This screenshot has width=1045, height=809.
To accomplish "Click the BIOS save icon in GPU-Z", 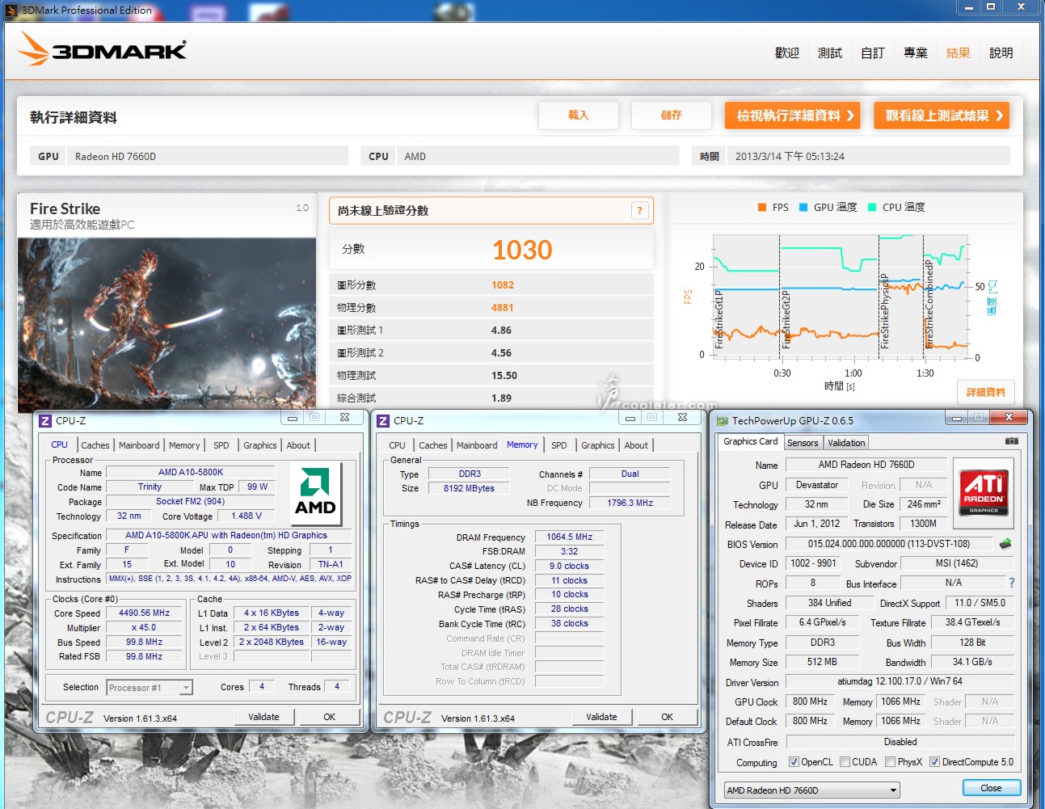I will (x=1005, y=544).
